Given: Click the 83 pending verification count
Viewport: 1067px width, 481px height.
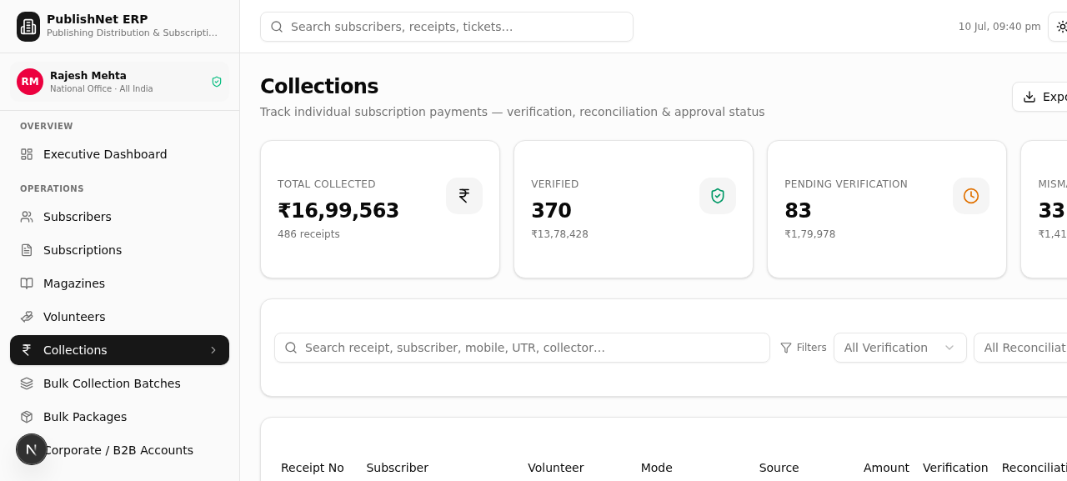Looking at the screenshot, I should pos(798,210).
